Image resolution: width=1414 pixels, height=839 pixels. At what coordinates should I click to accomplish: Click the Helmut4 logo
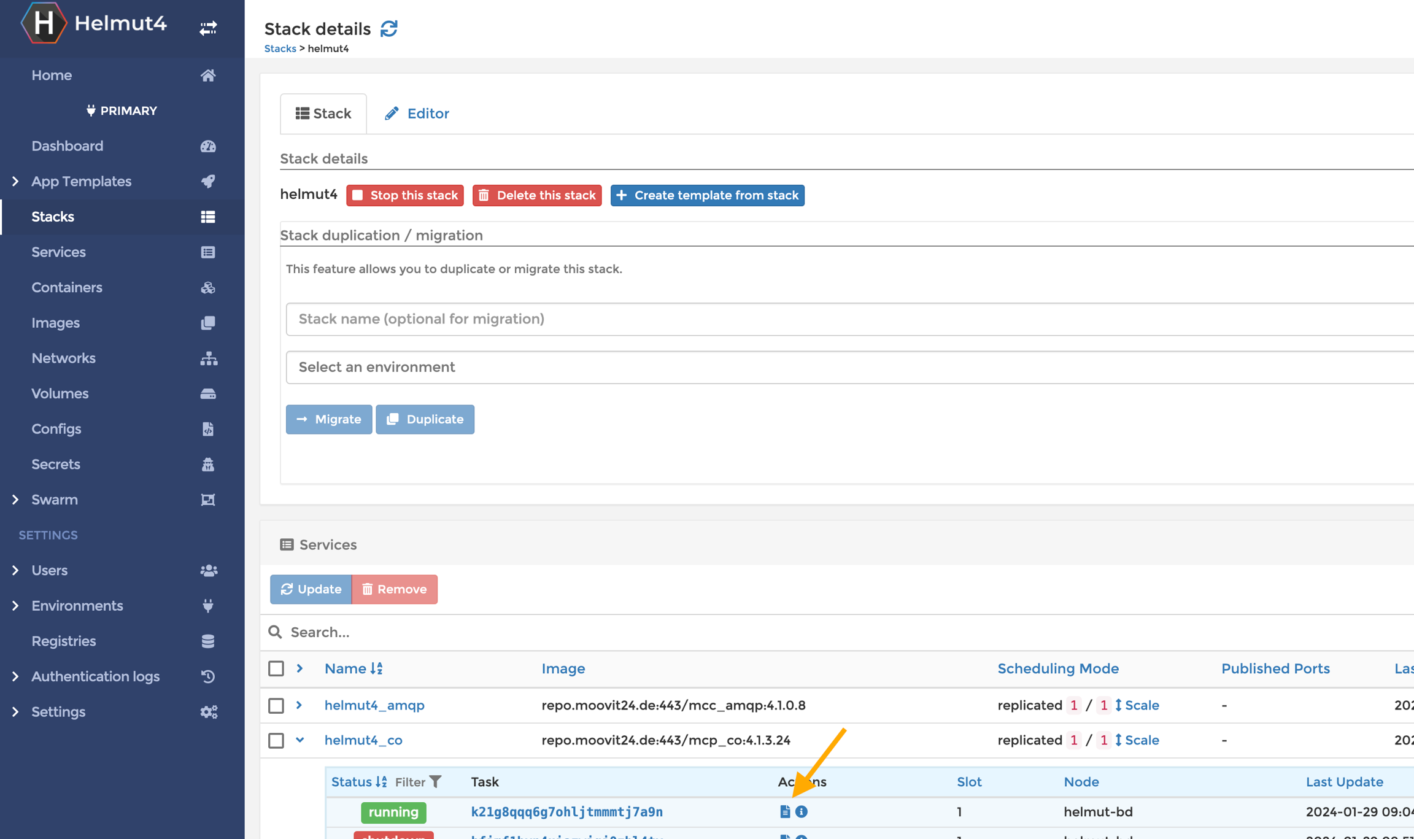pos(43,23)
